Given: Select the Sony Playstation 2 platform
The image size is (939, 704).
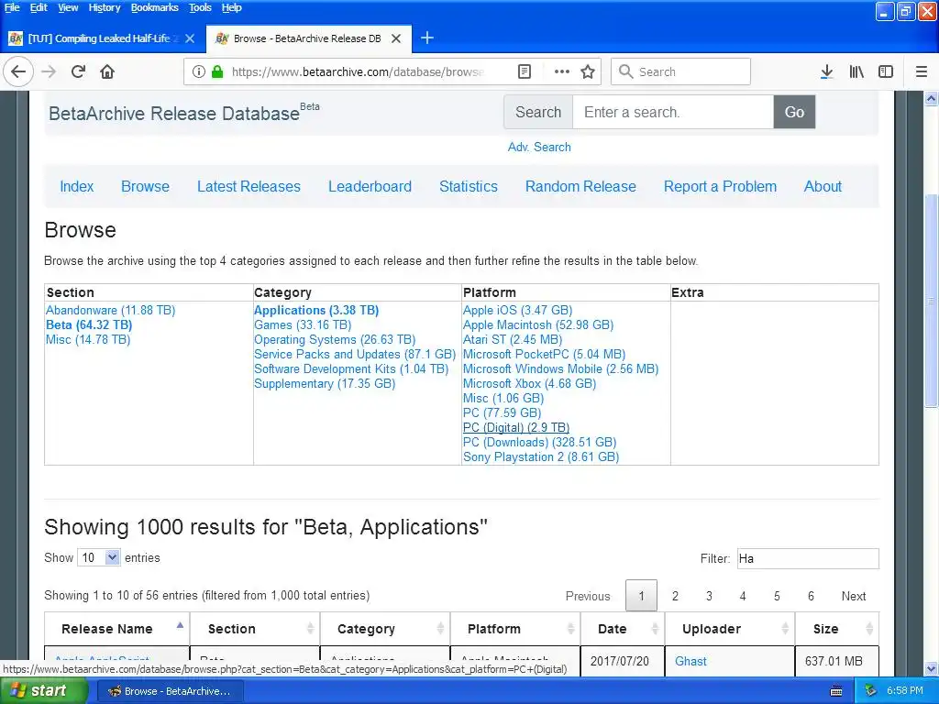Looking at the screenshot, I should [541, 456].
